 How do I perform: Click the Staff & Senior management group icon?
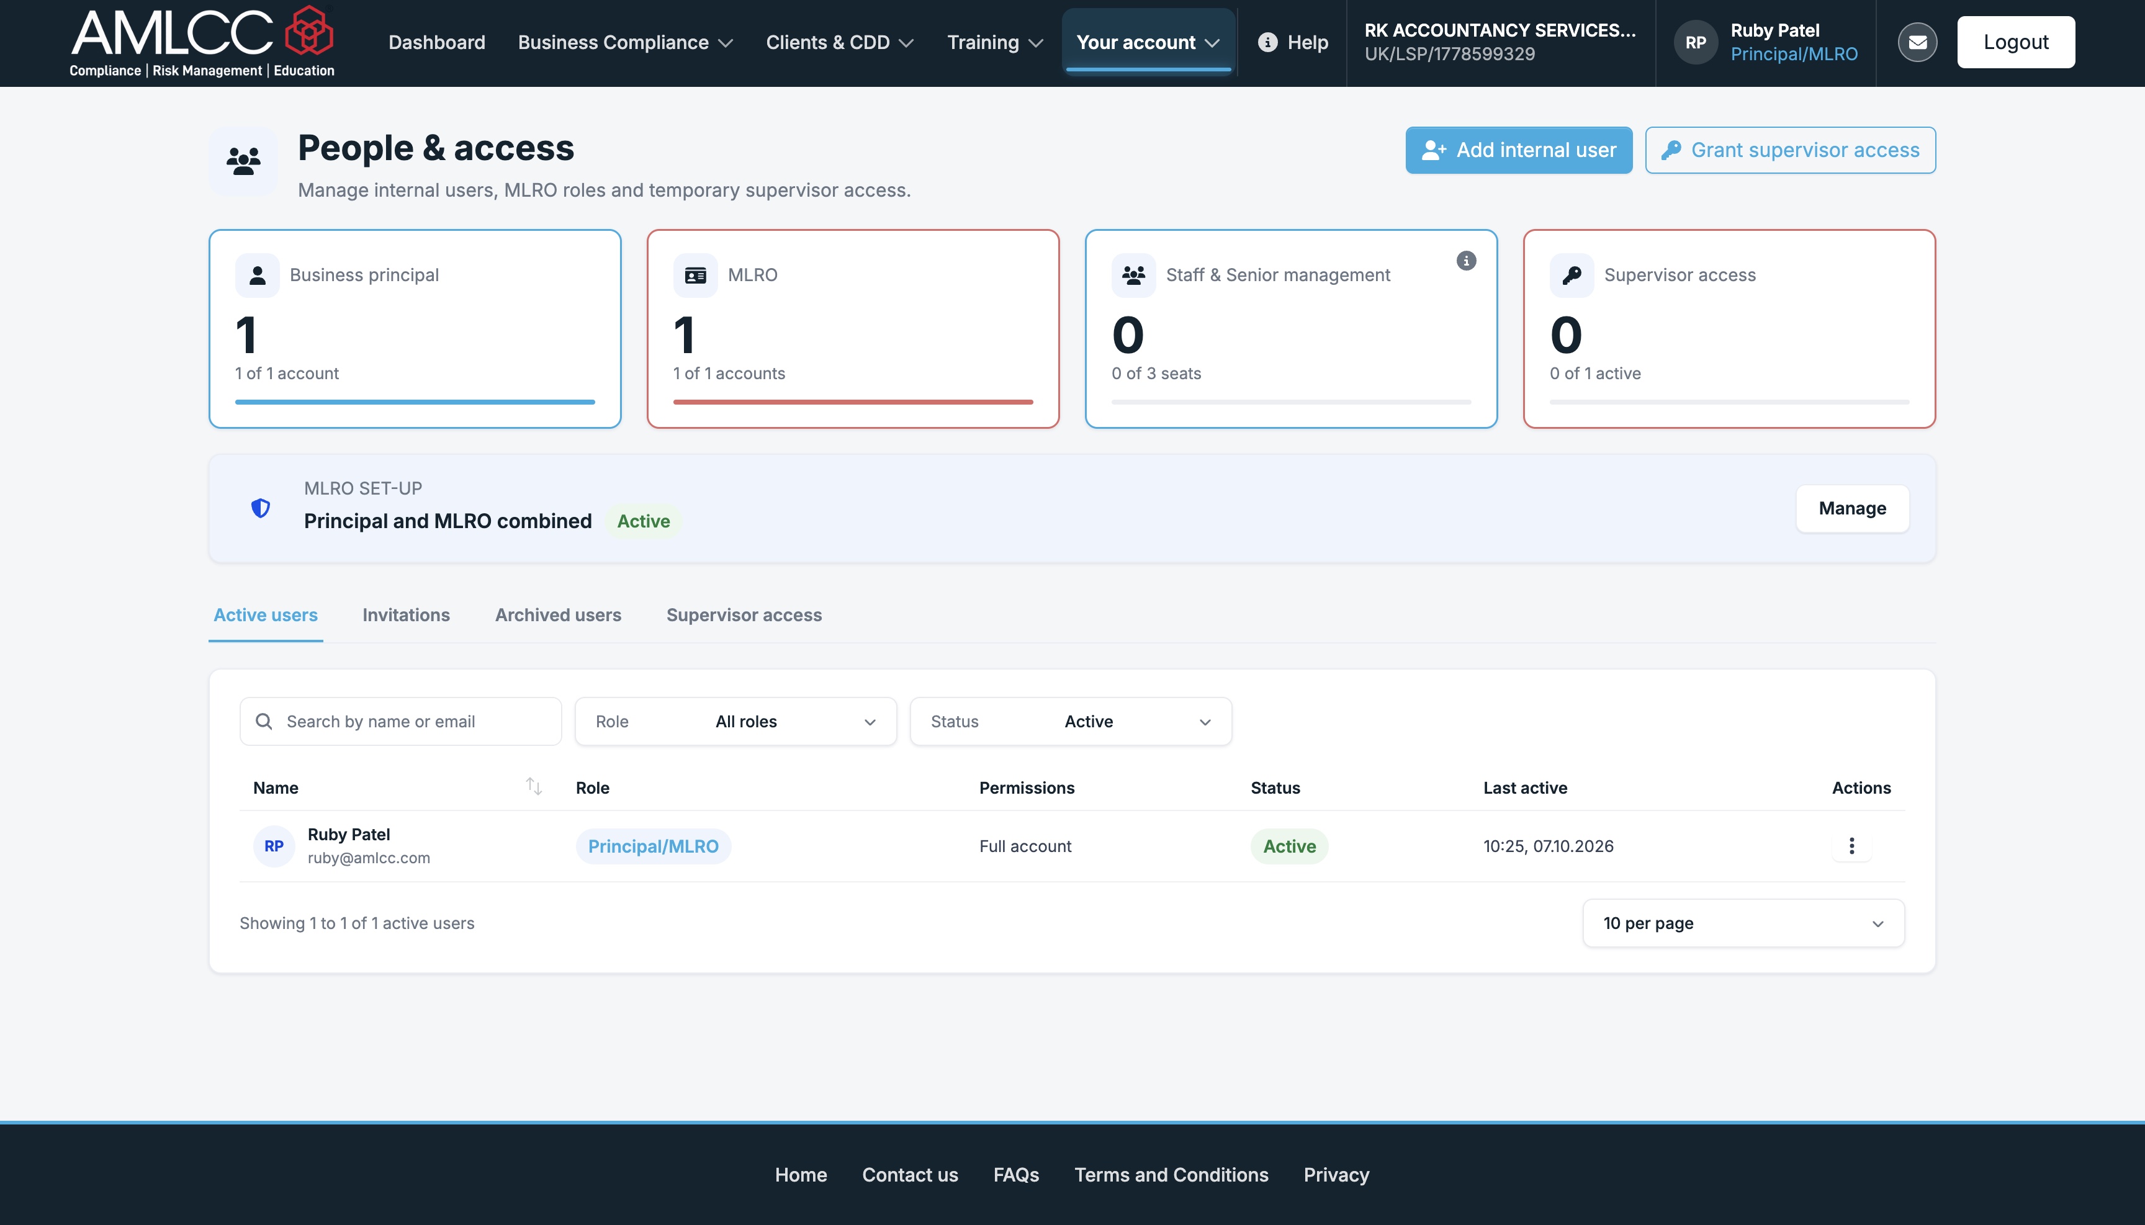[x=1133, y=275]
